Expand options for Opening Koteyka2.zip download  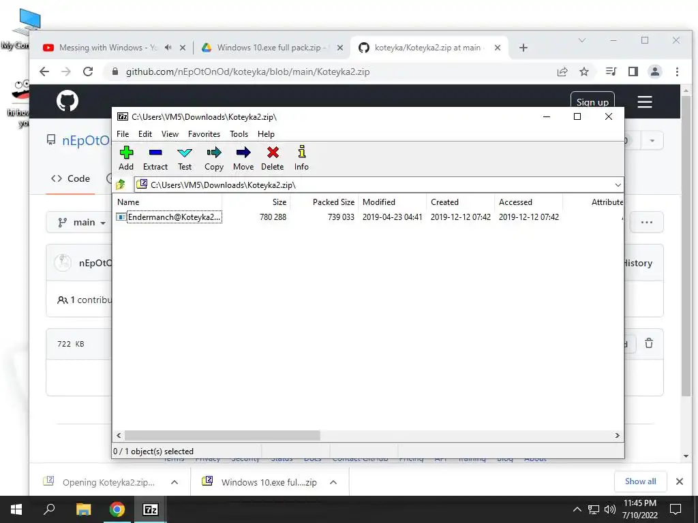pos(174,482)
